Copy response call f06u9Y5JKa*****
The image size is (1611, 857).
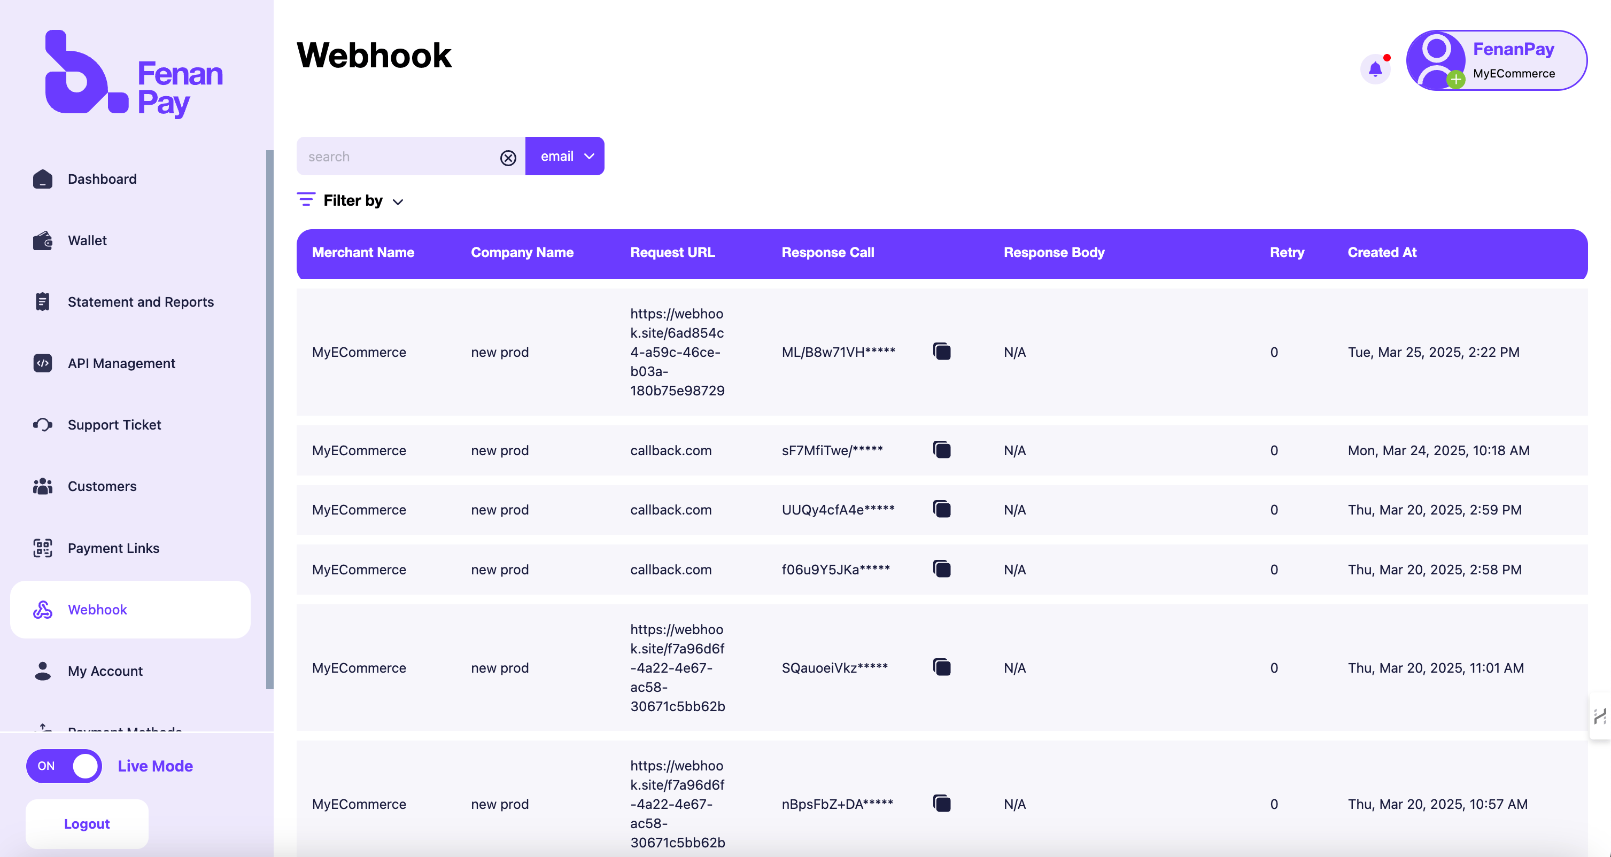click(942, 569)
